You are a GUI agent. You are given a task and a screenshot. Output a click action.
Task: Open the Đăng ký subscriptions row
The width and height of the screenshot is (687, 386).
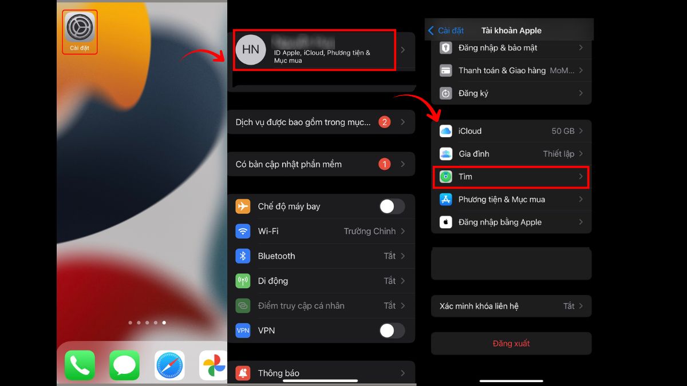click(511, 93)
